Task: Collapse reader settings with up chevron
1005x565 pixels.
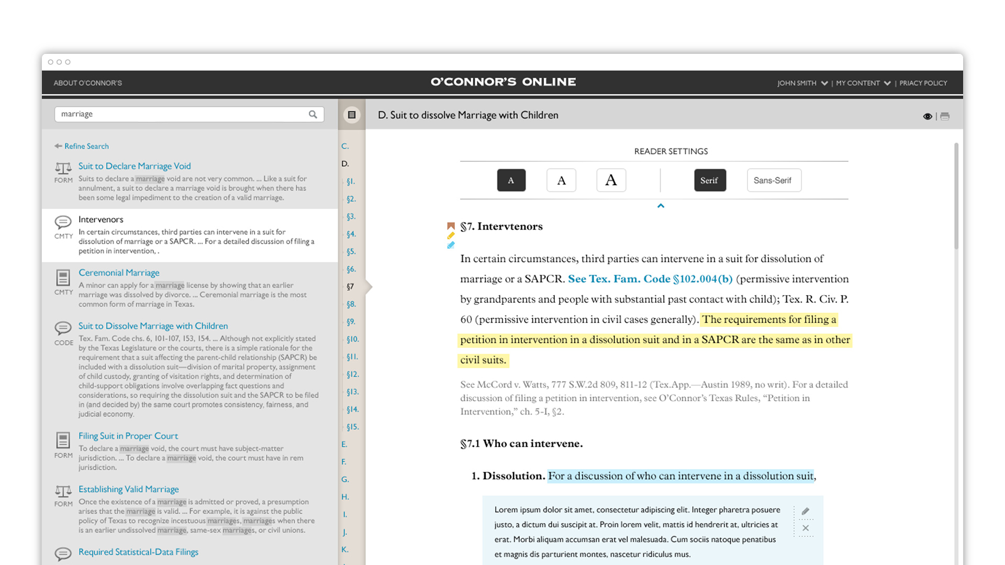Action: 661,206
